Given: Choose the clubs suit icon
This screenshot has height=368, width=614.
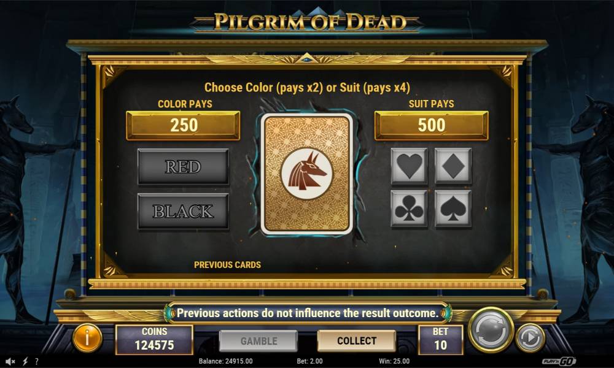Looking at the screenshot, I should click(409, 209).
